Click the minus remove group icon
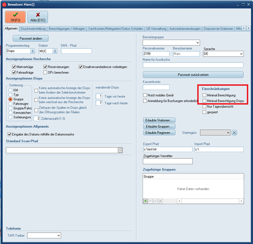Screen dimensions: 253x244 coord(151,201)
